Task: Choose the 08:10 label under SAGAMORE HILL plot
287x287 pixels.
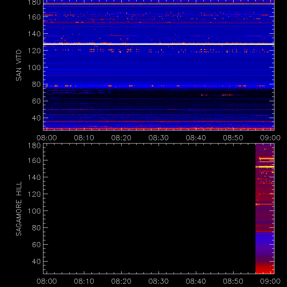Action: coord(84,281)
